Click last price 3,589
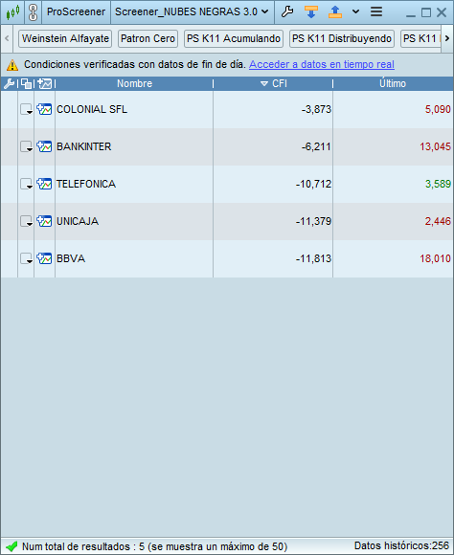The height and width of the screenshot is (555, 454). [x=438, y=184]
